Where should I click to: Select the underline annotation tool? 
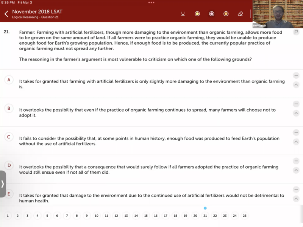[x=183, y=14]
